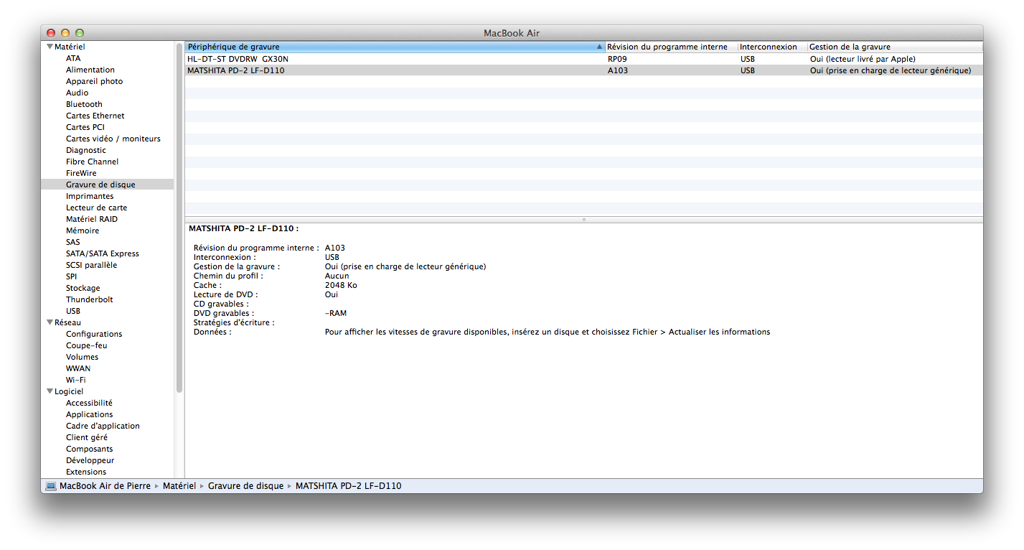Select SAS in the sidebar
1024x550 pixels.
[x=73, y=242]
